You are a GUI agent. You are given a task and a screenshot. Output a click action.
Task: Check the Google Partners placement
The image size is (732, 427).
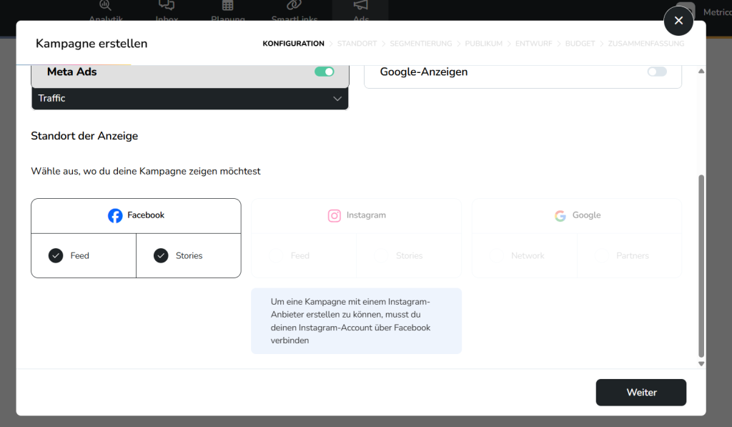(601, 255)
